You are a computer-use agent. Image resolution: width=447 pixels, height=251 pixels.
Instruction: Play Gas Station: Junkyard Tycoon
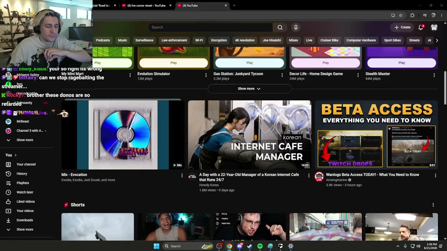point(250,63)
